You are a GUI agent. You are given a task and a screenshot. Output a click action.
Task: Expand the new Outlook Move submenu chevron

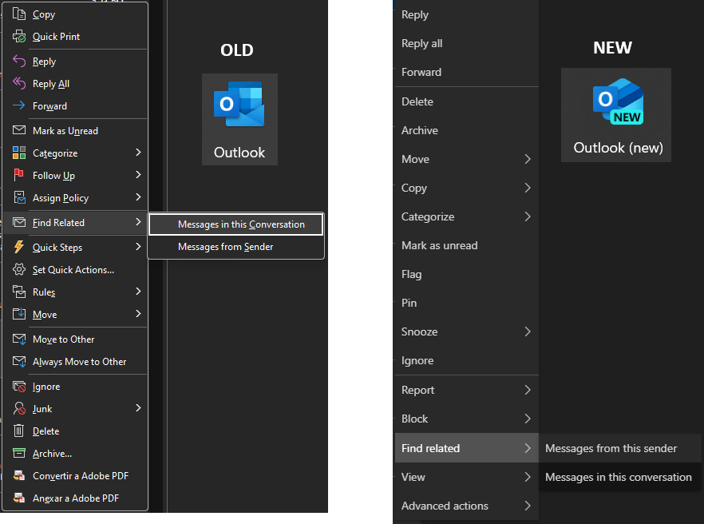coord(528,159)
